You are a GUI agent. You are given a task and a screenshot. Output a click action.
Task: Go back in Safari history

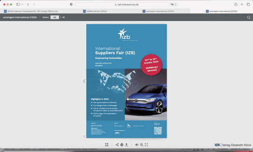click(x=28, y=4)
